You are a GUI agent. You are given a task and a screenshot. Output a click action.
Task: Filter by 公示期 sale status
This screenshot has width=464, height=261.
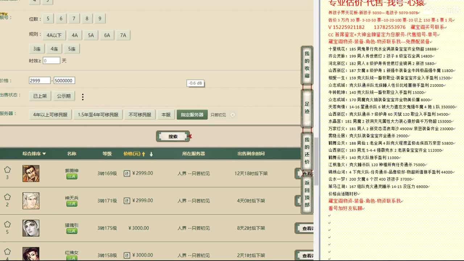click(x=64, y=96)
